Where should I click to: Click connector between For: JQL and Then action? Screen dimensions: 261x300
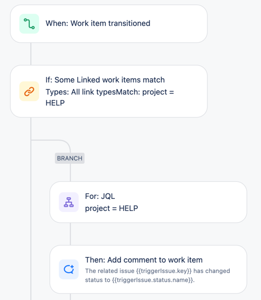[70, 234]
